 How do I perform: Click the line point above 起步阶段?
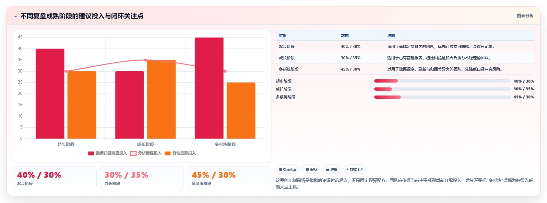coord(66,71)
